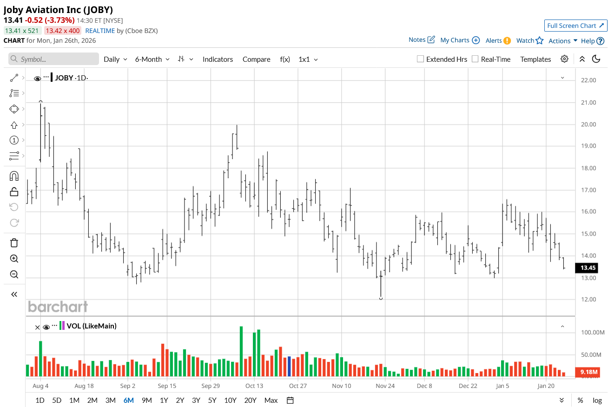Select the numbered circle annotation tool
Image resolution: width=608 pixels, height=407 pixels.
coord(14,140)
